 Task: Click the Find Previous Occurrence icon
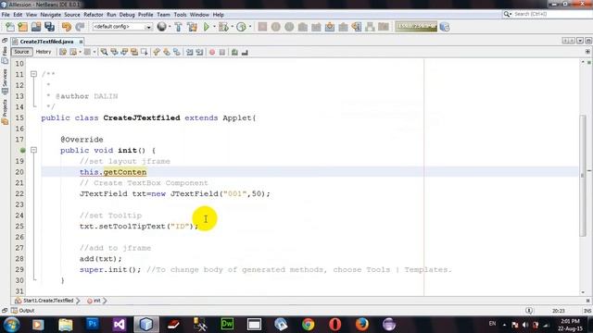(x=114, y=52)
